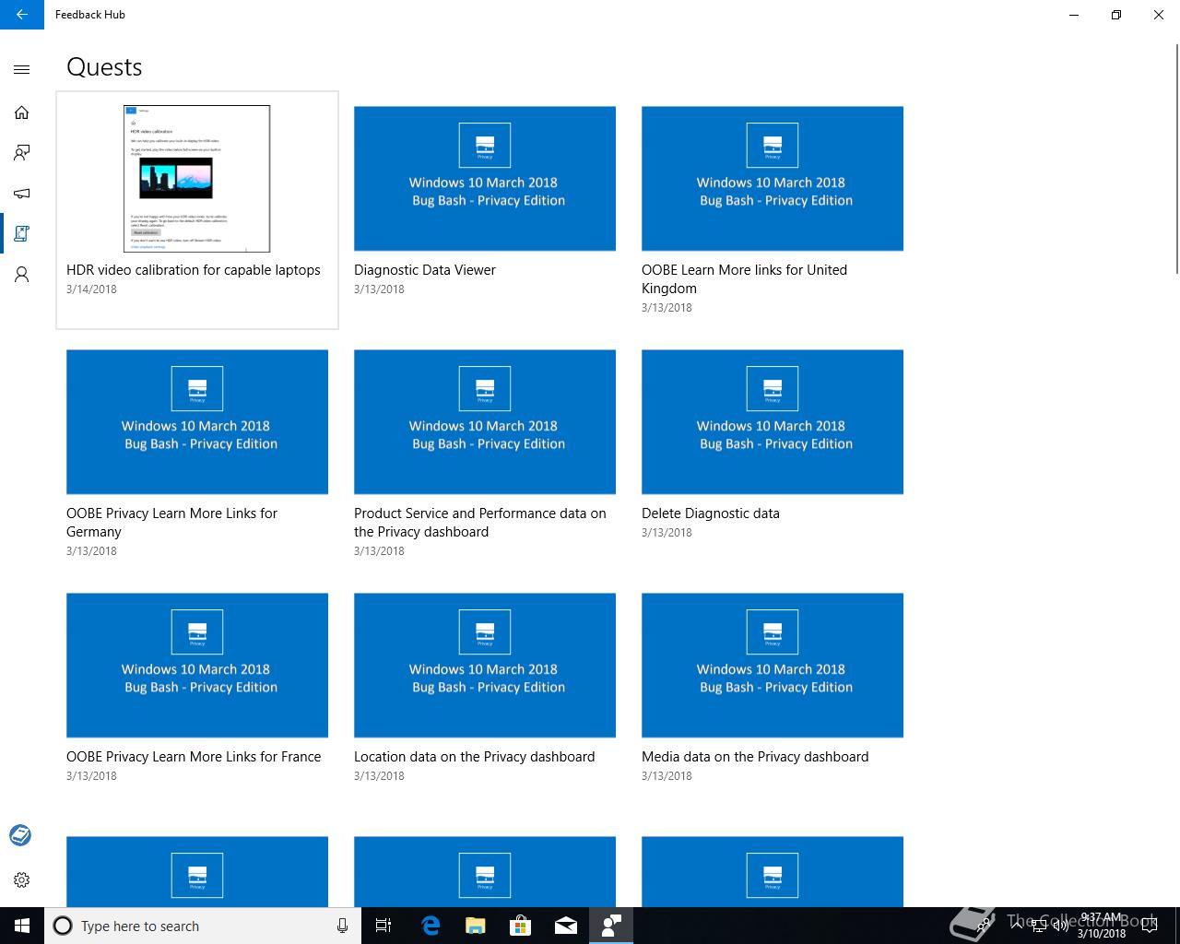This screenshot has height=944, width=1180.
Task: Click 'Delete Diagnostic data' title text
Action: coord(711,513)
